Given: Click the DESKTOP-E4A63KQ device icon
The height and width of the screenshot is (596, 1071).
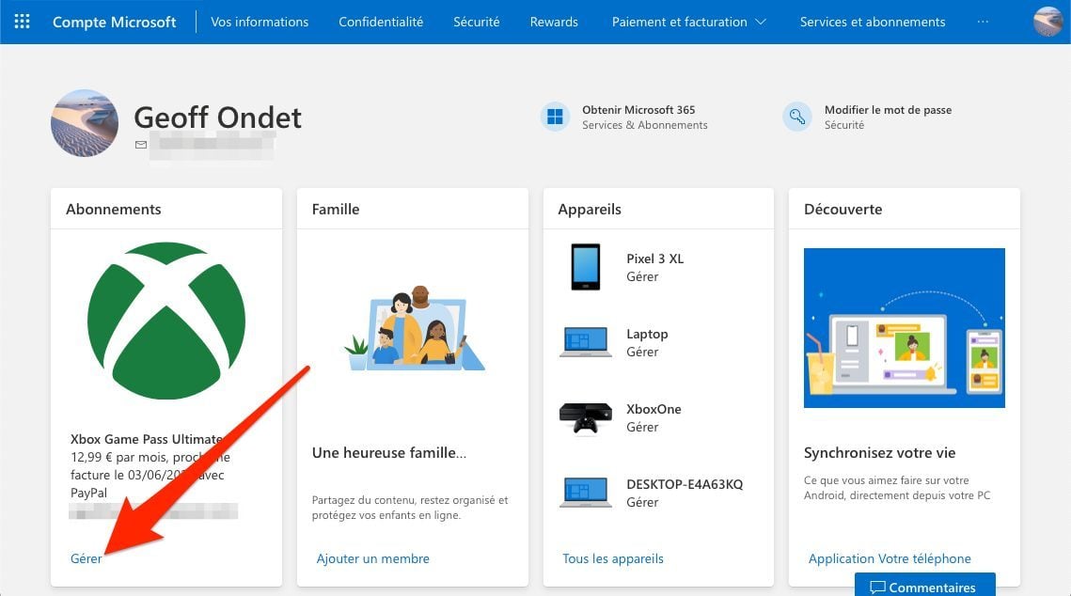Looking at the screenshot, I should (586, 493).
